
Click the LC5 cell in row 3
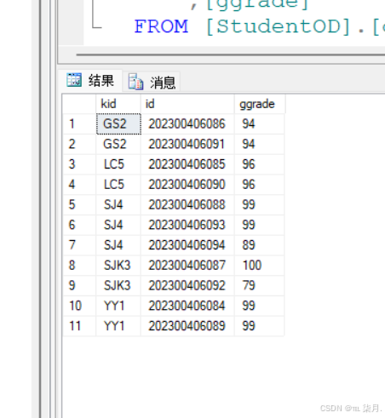(118, 164)
